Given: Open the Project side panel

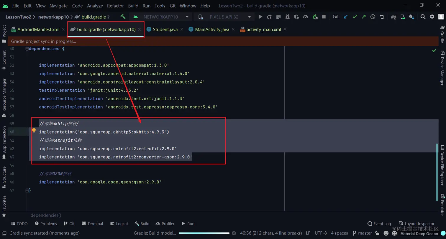Looking at the screenshot, I should [x=4, y=34].
